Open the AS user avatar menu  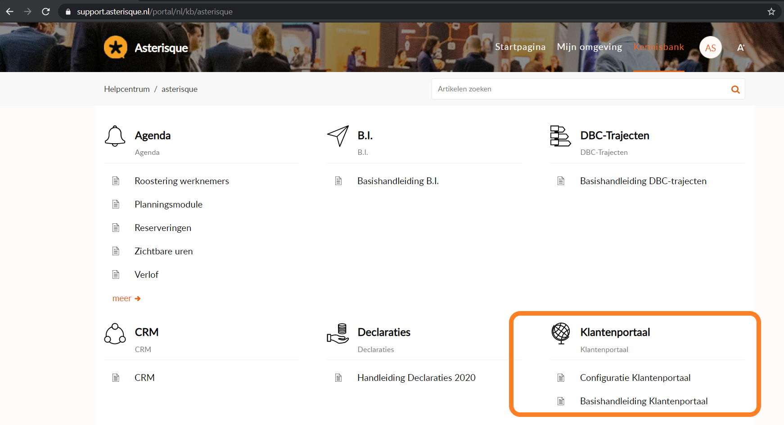[710, 48]
